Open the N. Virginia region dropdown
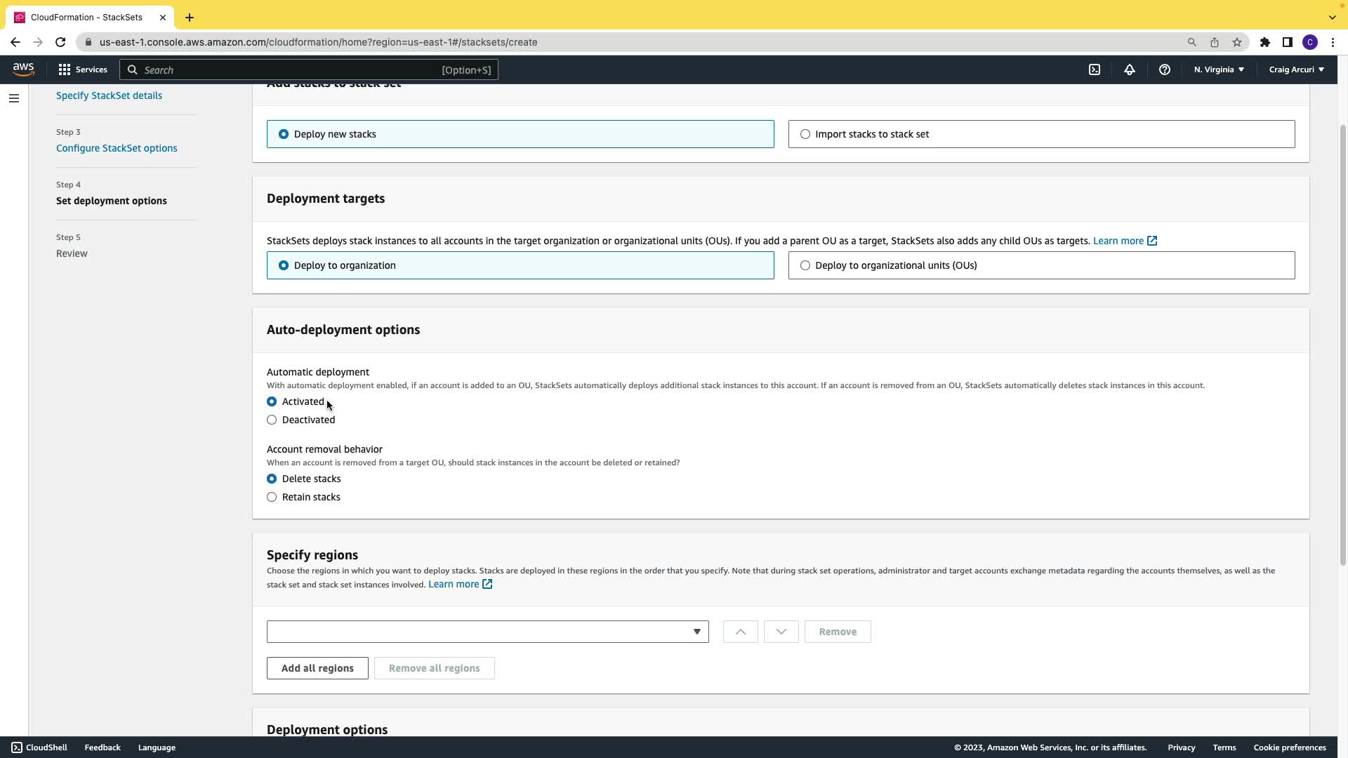The width and height of the screenshot is (1348, 758). (1219, 69)
